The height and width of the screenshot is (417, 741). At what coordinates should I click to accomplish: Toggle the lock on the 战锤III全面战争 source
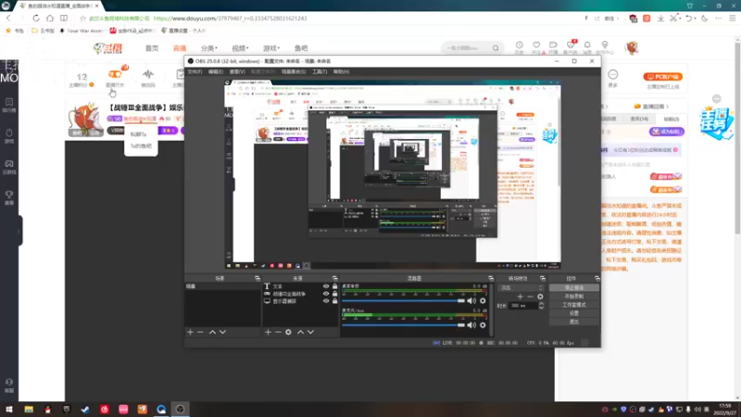tap(335, 294)
